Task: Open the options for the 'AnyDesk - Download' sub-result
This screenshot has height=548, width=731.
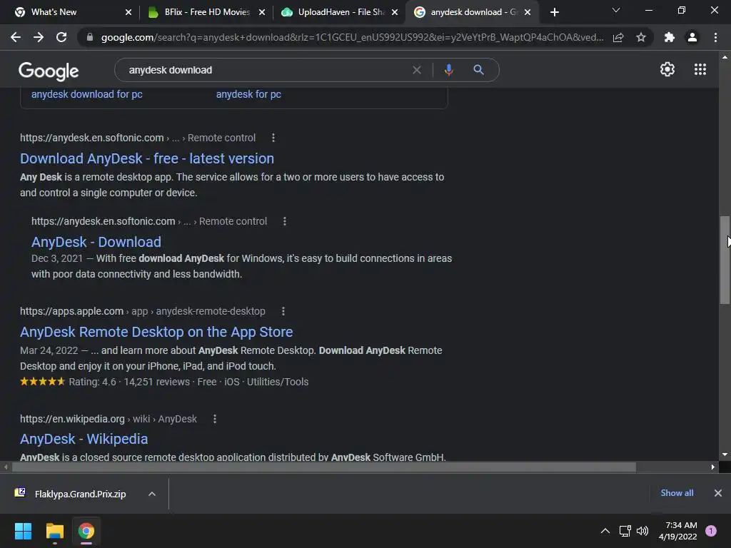Action: click(285, 221)
